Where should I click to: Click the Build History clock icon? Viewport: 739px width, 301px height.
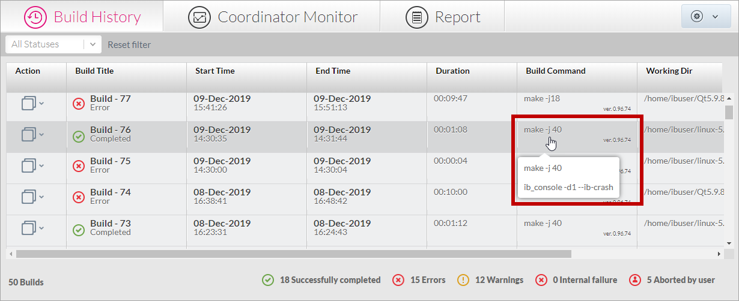click(x=35, y=17)
